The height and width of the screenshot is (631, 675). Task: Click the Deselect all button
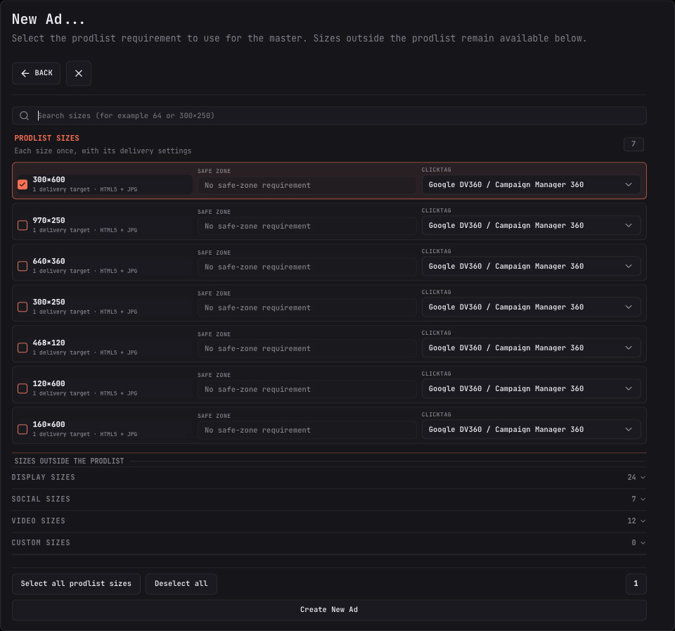(x=181, y=584)
